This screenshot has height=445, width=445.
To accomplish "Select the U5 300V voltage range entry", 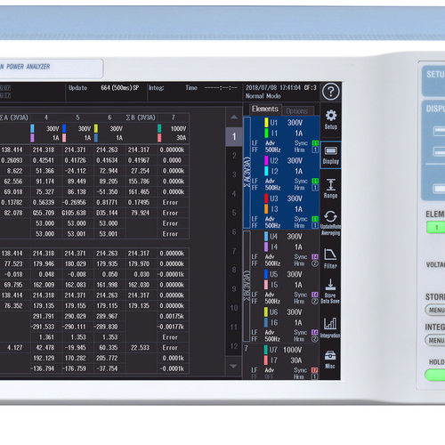I will (x=284, y=274).
